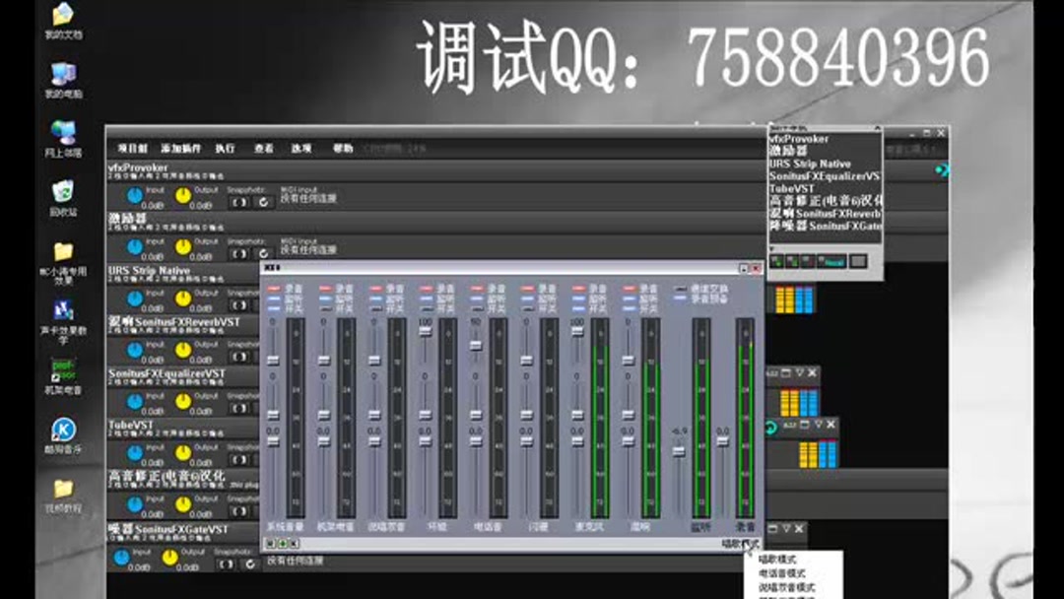Screen dimensions: 1064x599
Task: Click the Input knob on 高音修正(电音6)汉化 module
Action: [135, 502]
